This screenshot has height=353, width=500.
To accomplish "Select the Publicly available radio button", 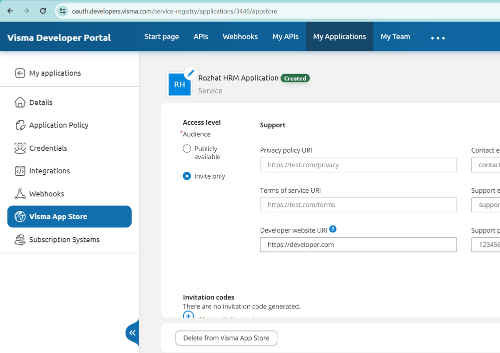I will [187, 149].
